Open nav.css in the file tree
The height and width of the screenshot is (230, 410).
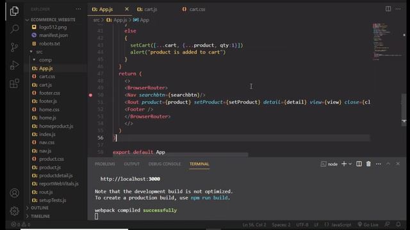pos(47,142)
